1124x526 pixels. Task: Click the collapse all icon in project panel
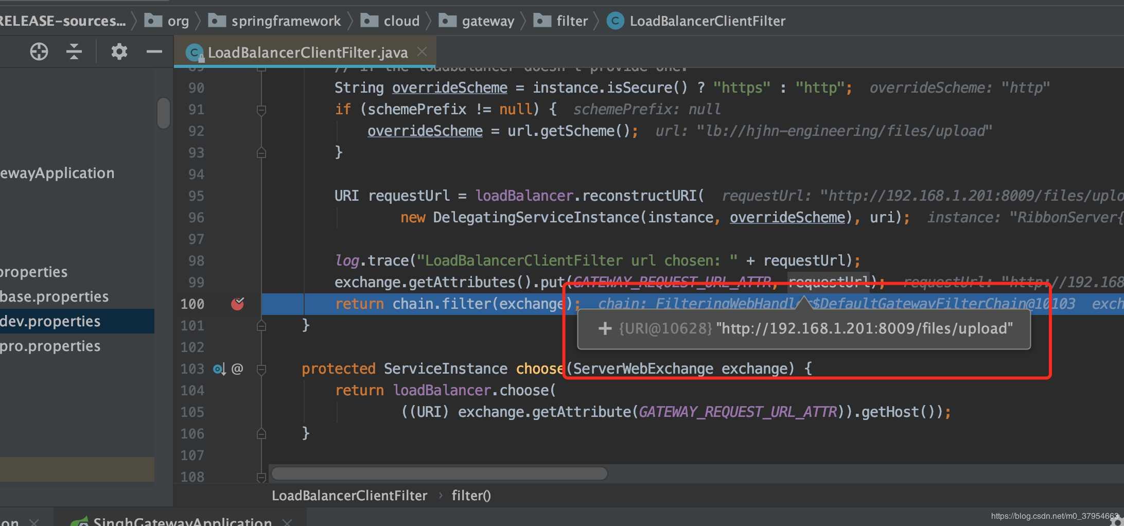coord(74,51)
